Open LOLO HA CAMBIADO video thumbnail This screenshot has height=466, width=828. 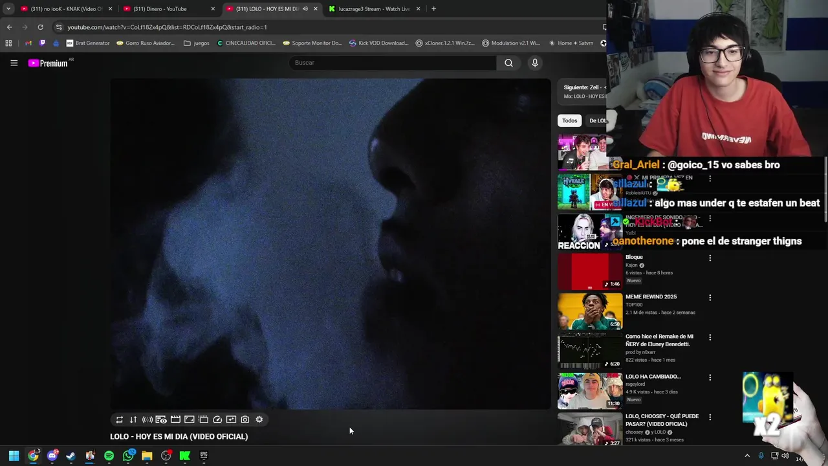589,391
